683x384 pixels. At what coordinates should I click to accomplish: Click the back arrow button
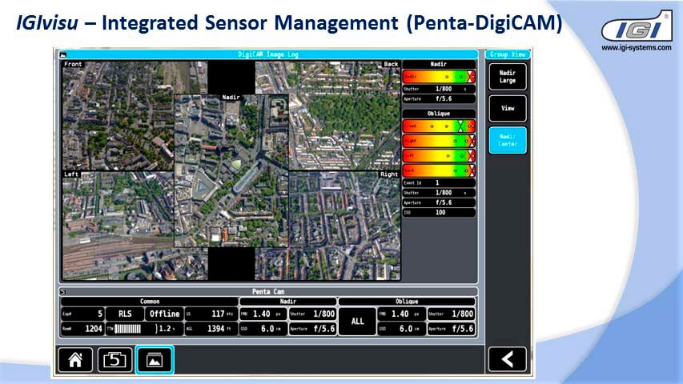[x=507, y=360]
